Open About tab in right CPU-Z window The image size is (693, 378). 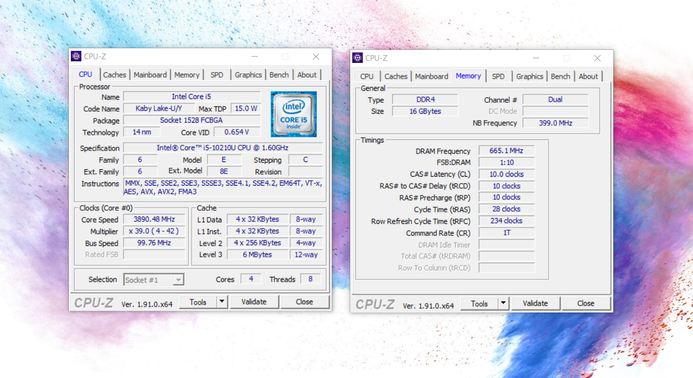pos(589,77)
